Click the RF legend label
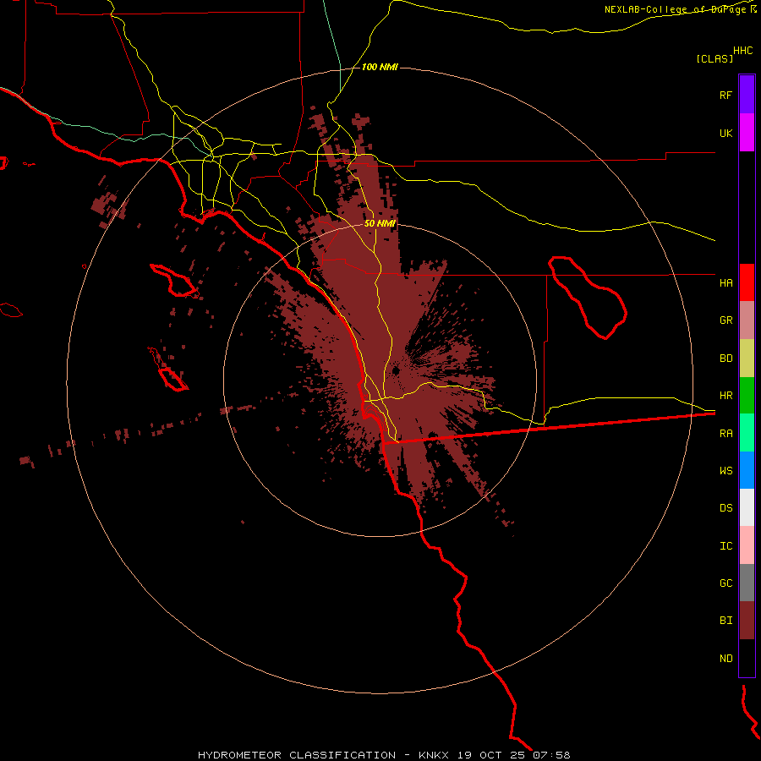The height and width of the screenshot is (761, 761). [x=726, y=95]
